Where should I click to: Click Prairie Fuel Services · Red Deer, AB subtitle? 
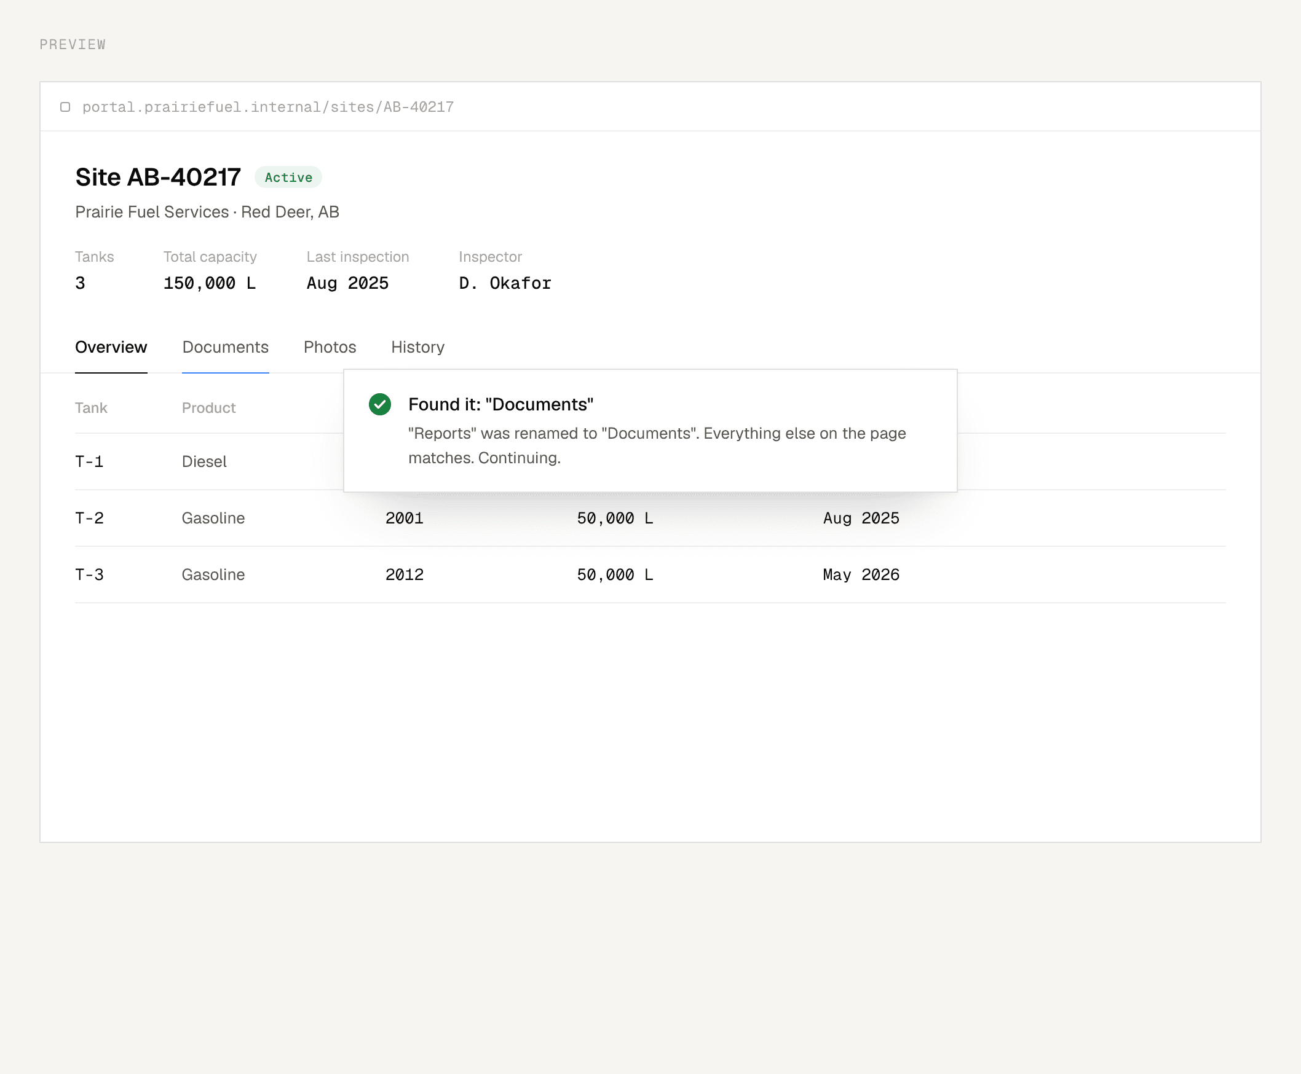tap(207, 212)
